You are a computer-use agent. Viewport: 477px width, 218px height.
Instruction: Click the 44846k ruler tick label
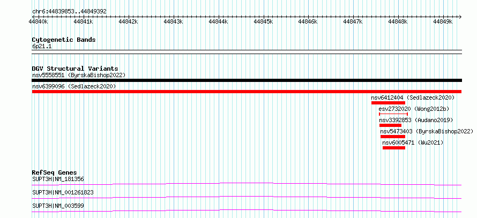coord(308,21)
